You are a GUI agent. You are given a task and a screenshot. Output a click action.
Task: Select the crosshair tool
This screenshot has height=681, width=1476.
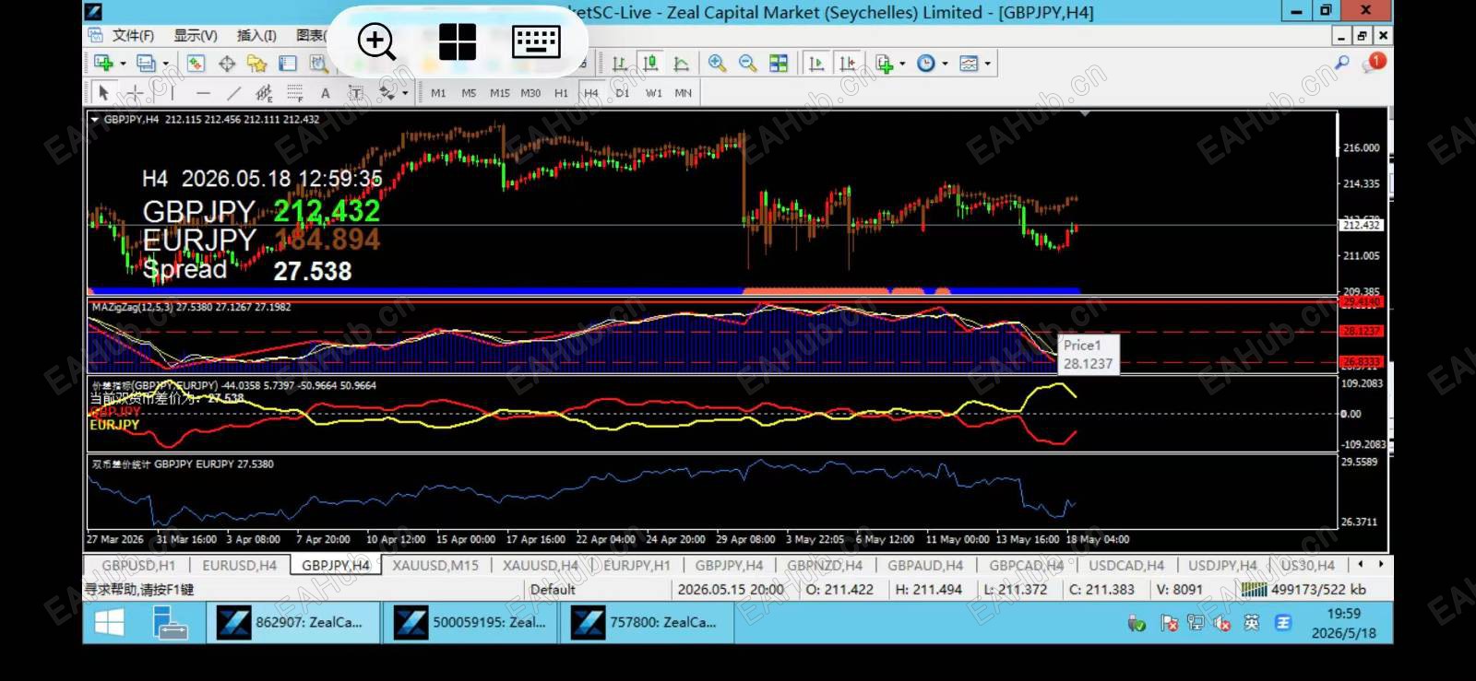click(x=135, y=92)
